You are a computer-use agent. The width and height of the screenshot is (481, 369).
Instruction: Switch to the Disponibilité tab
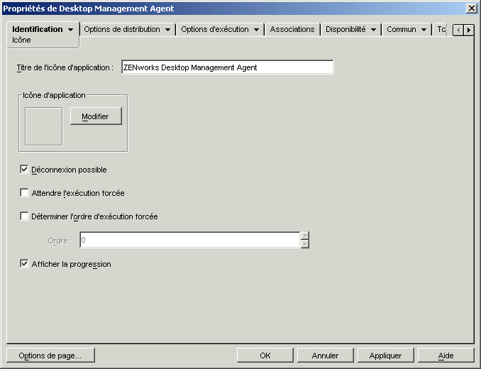[x=345, y=29]
